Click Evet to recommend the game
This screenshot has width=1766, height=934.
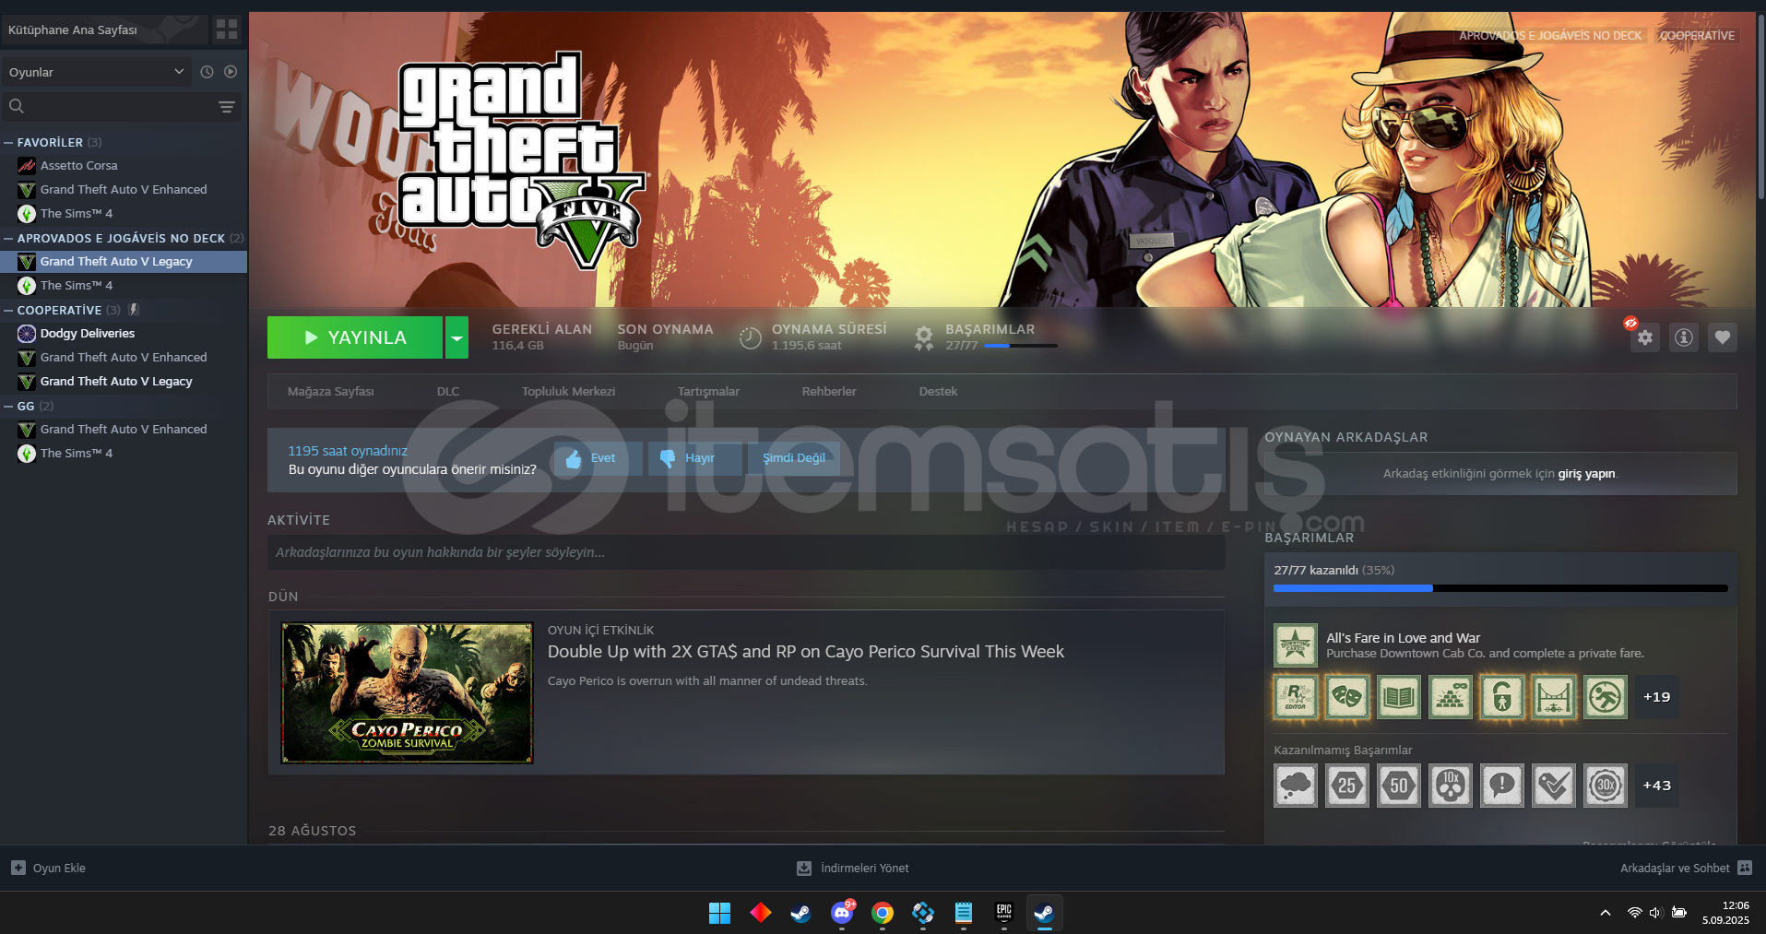pos(598,458)
